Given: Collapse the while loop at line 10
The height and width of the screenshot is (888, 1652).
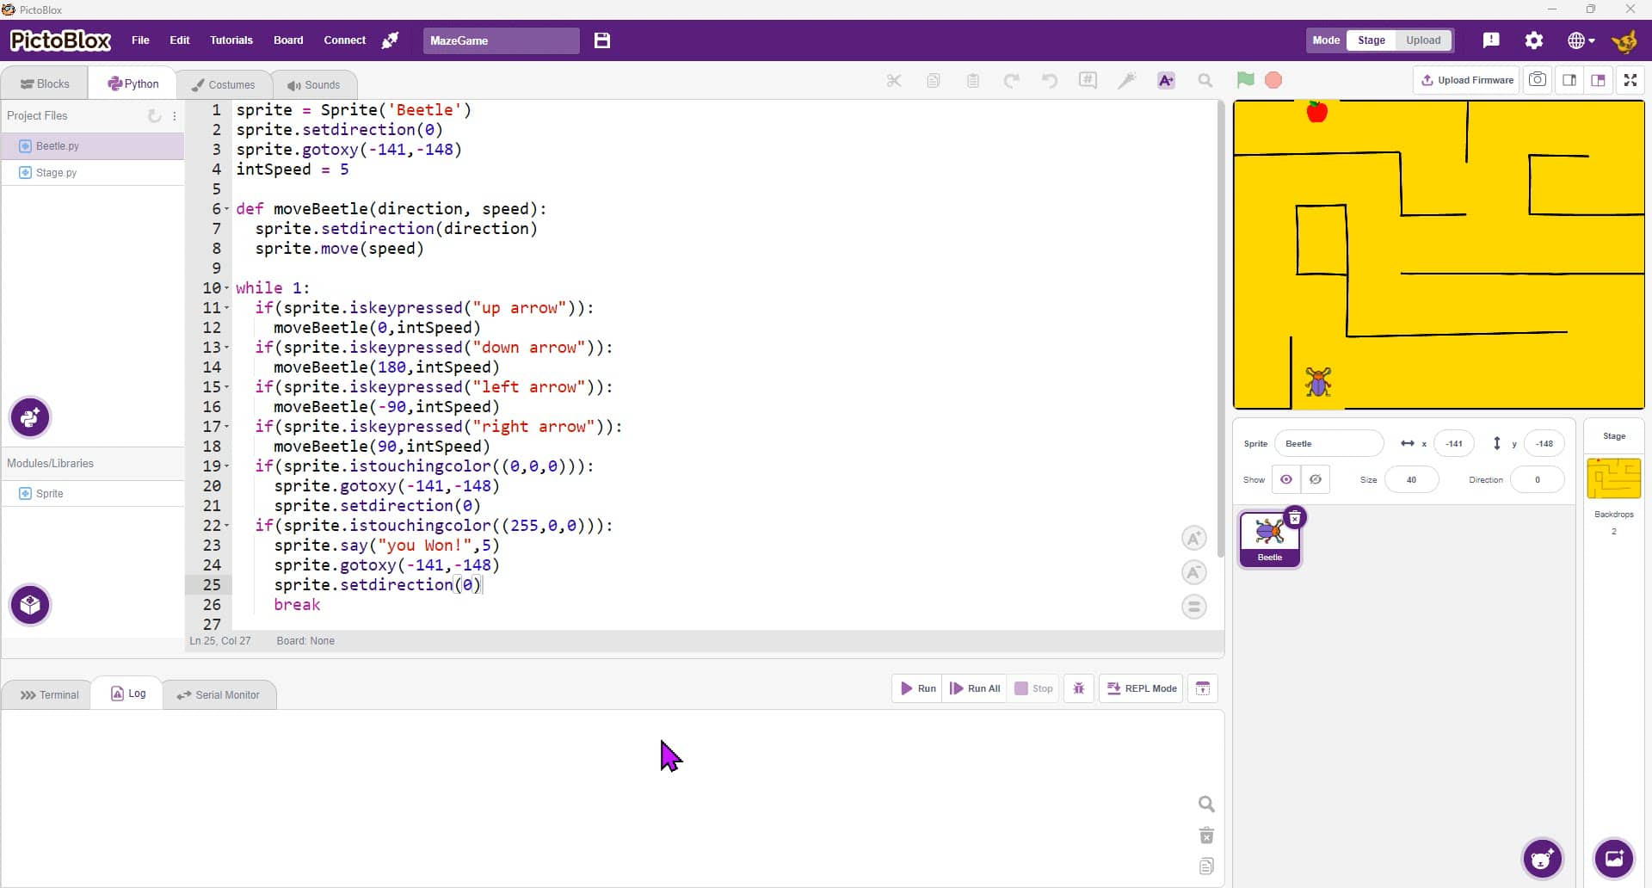Looking at the screenshot, I should [x=227, y=288].
